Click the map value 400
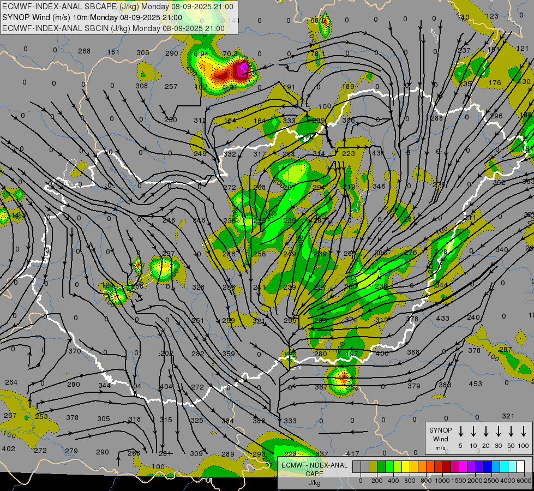Image resolution: width=534 pixels, height=491 pixels. [382, 353]
